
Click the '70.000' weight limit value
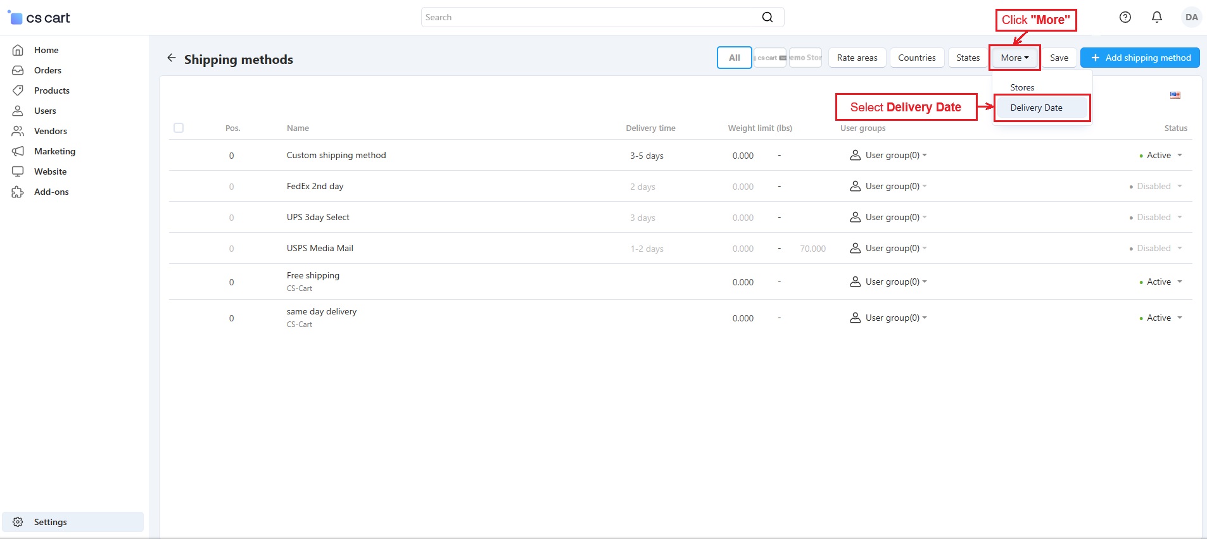812,249
